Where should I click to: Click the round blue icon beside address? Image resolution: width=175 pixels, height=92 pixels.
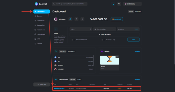tap(70, 19)
